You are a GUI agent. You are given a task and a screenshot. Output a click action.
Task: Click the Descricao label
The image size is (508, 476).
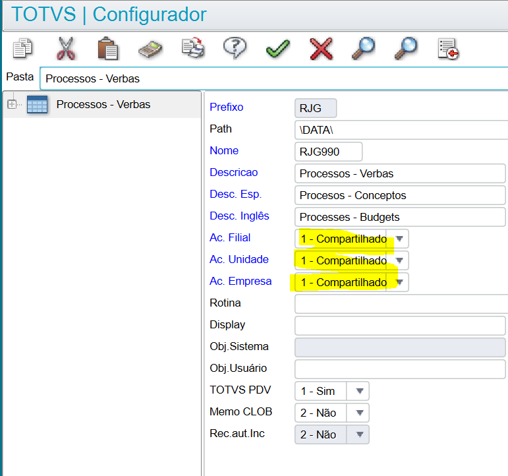tap(234, 172)
